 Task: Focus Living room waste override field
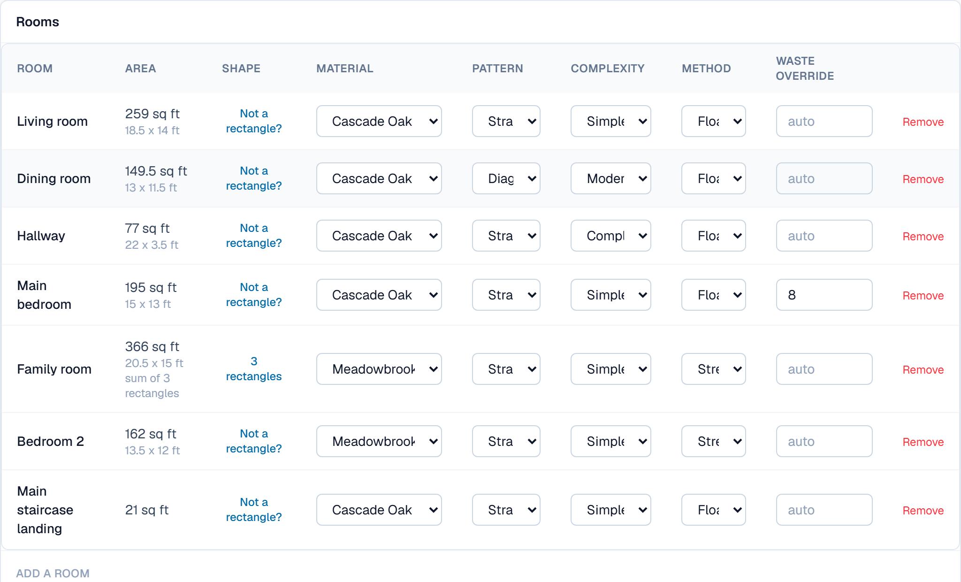[824, 121]
